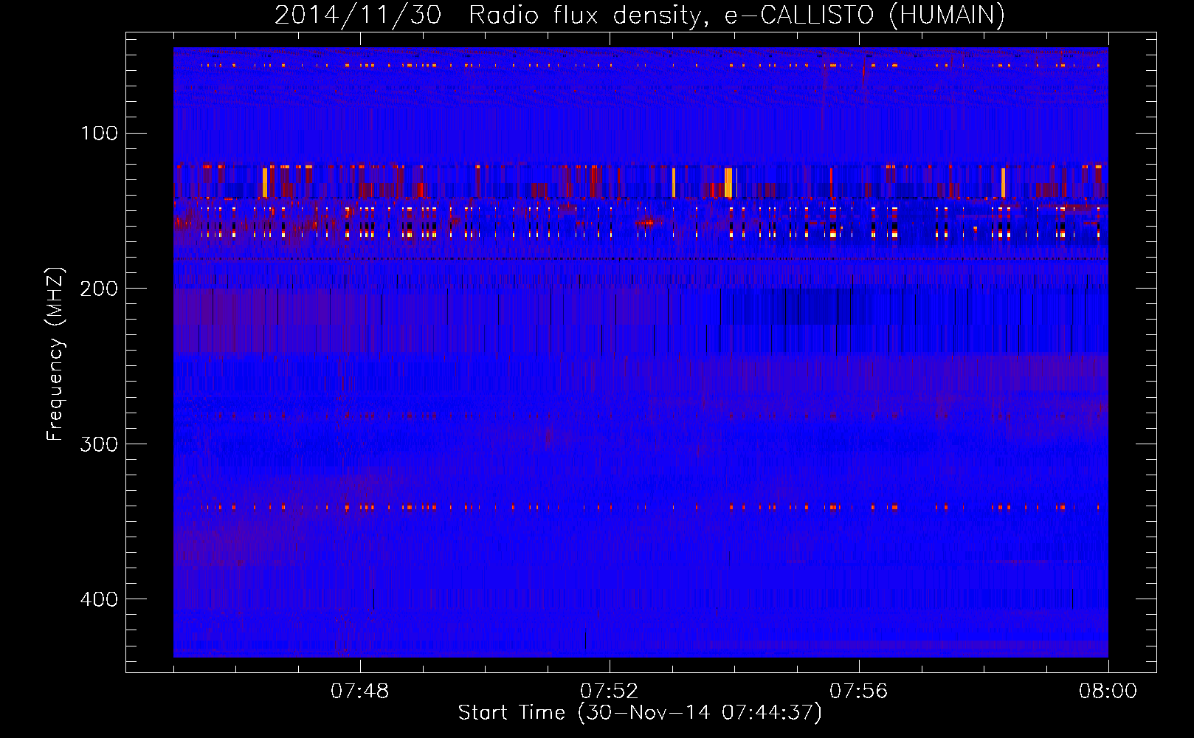This screenshot has height=738, width=1194.
Task: Click the plot title '2014/11/30 Radio flux density, e-CALLISTO (HUMAIN)'
Action: coord(640,15)
